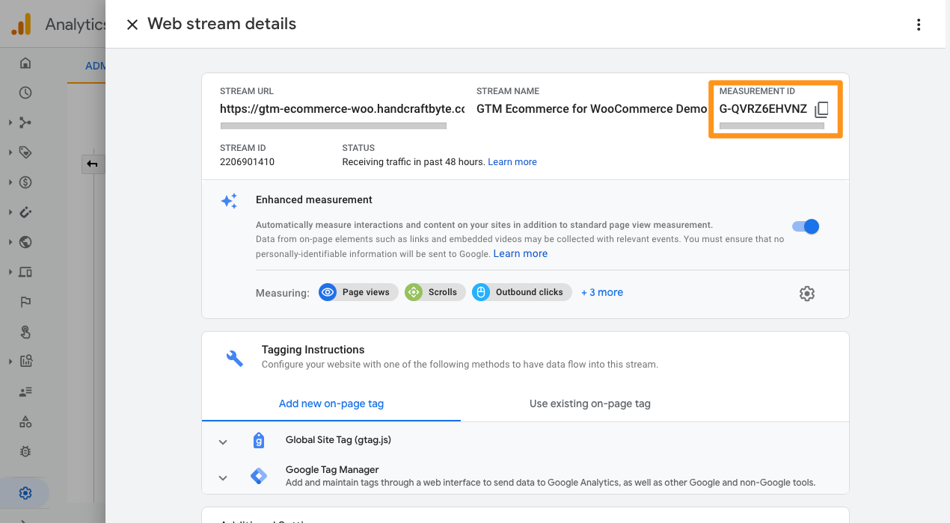Screen dimensions: 950x523
Task: Open Custom definitions shapes icon in sidebar
Action: [x=25, y=421]
